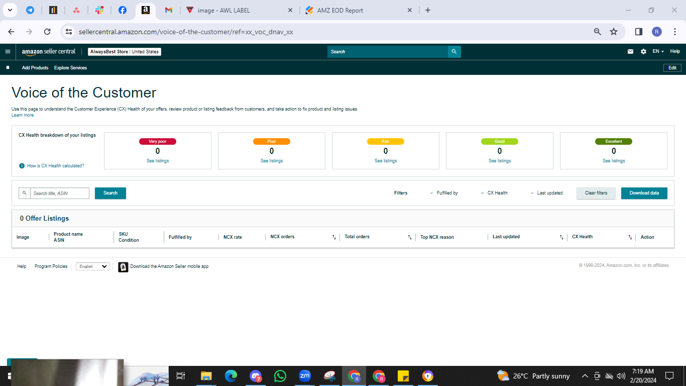Open the Help link in header

point(675,51)
